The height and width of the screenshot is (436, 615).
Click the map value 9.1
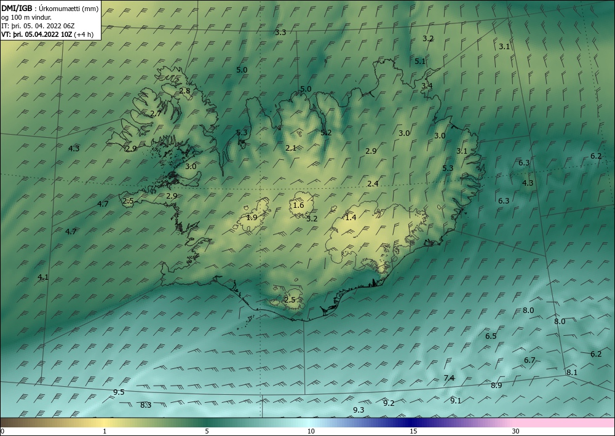click(x=456, y=400)
